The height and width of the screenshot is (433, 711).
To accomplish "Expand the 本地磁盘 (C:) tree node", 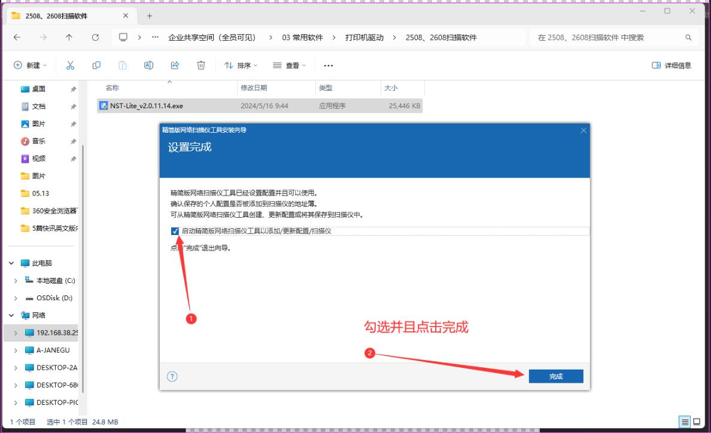I will pyautogui.click(x=16, y=280).
